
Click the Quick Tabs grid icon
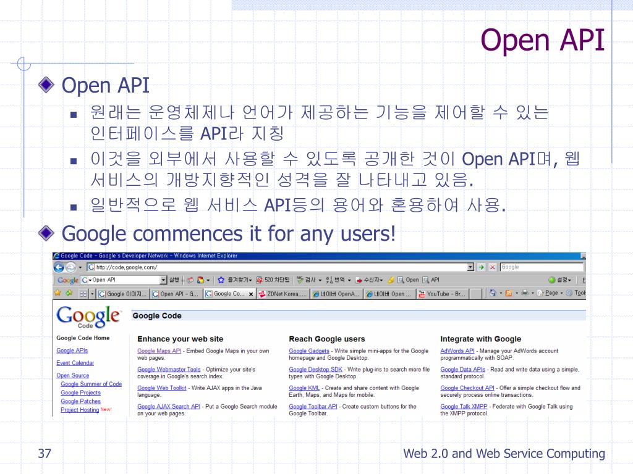[83, 294]
